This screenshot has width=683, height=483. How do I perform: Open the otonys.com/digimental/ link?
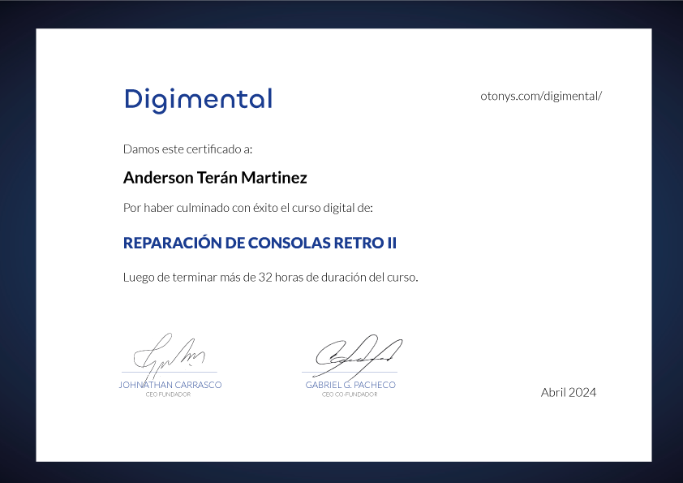pyautogui.click(x=541, y=96)
